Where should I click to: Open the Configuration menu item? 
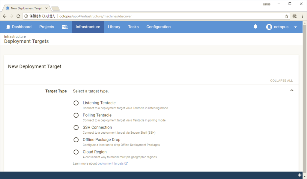pos(159,27)
